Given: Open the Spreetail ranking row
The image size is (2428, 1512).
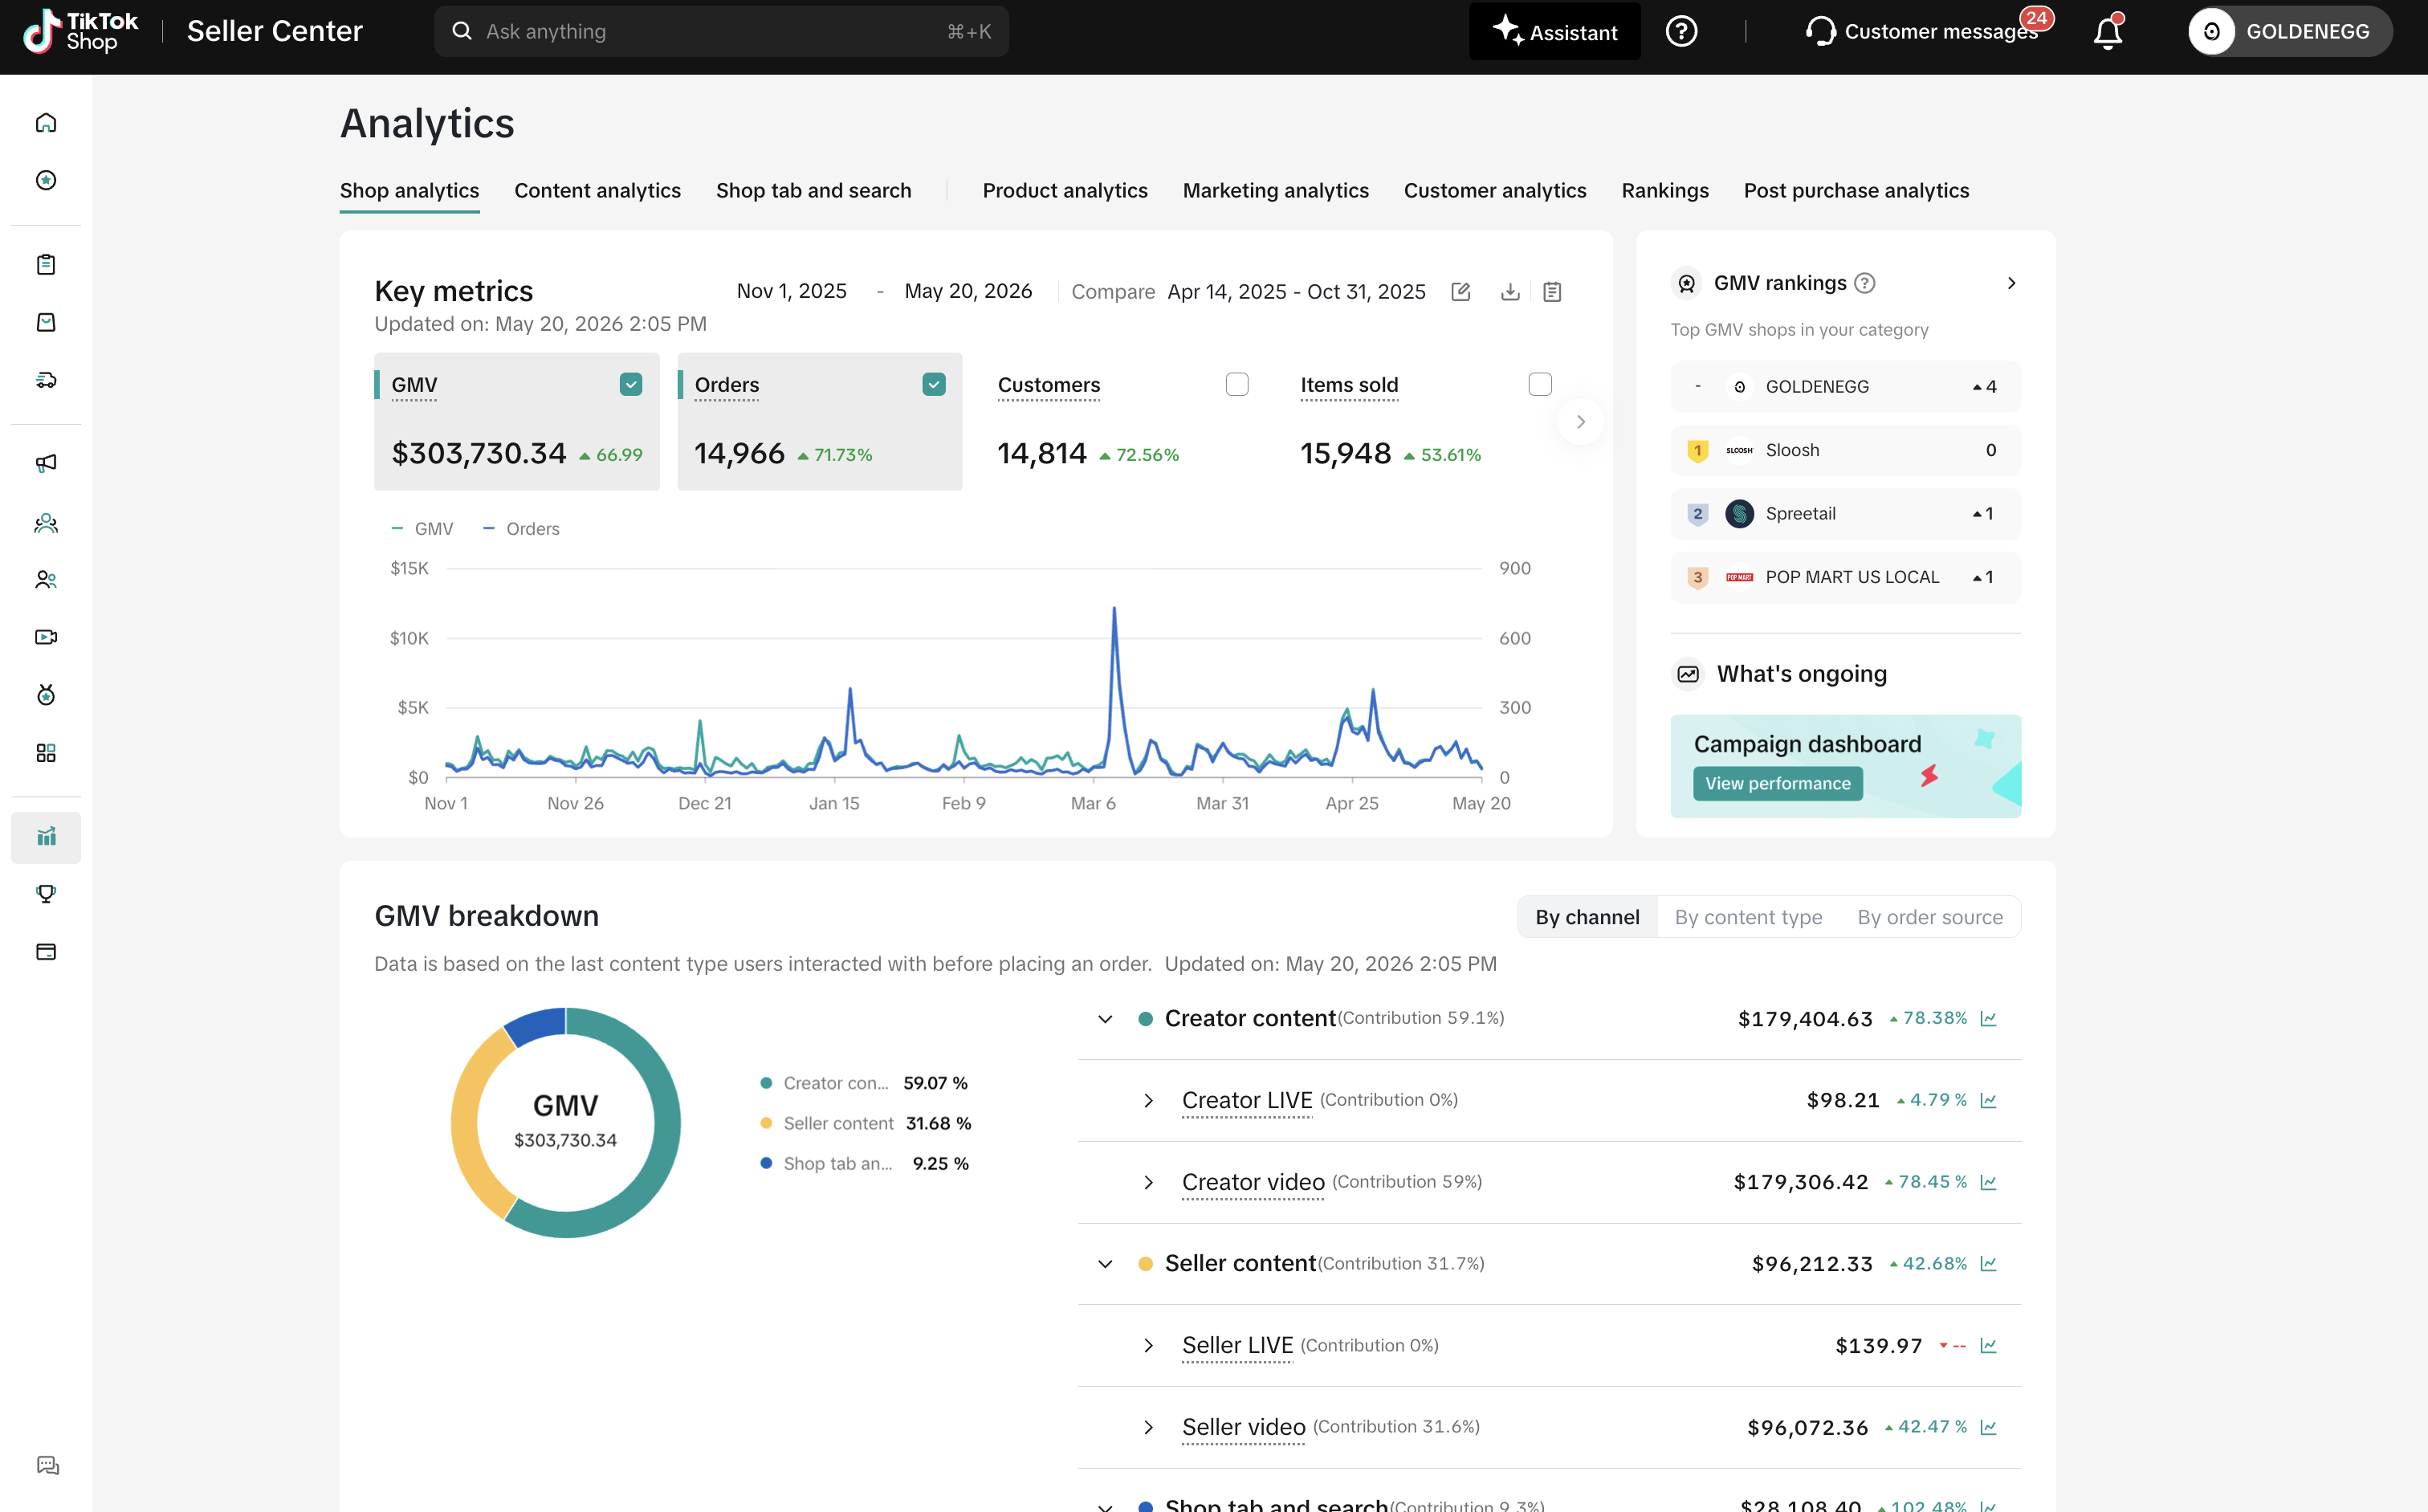Looking at the screenshot, I should (1845, 513).
